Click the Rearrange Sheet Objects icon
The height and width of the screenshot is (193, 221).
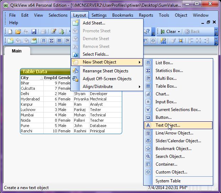click(75, 71)
